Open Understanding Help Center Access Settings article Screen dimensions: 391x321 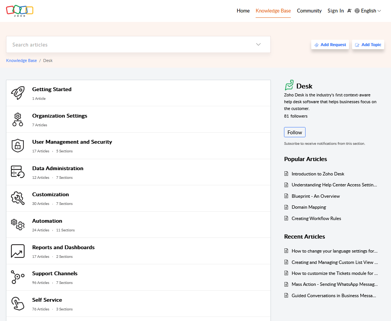(x=334, y=185)
